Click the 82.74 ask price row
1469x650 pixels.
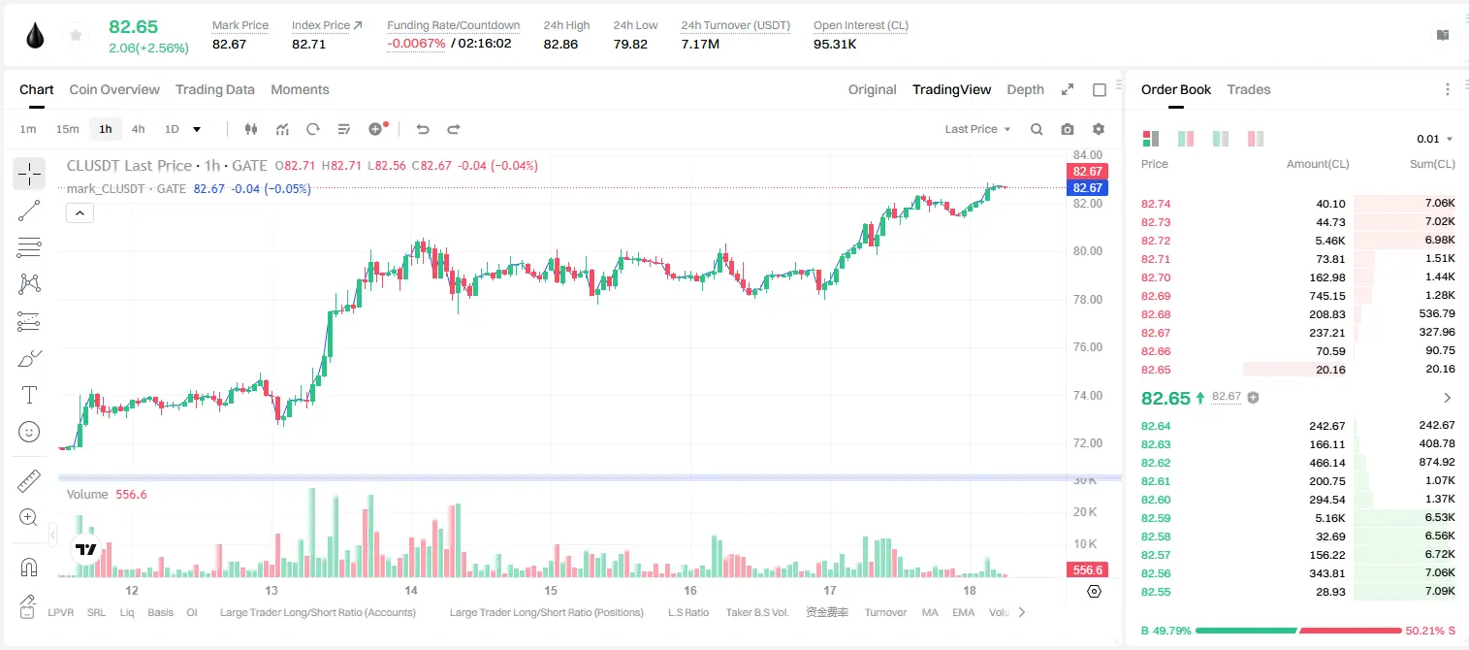[1298, 204]
